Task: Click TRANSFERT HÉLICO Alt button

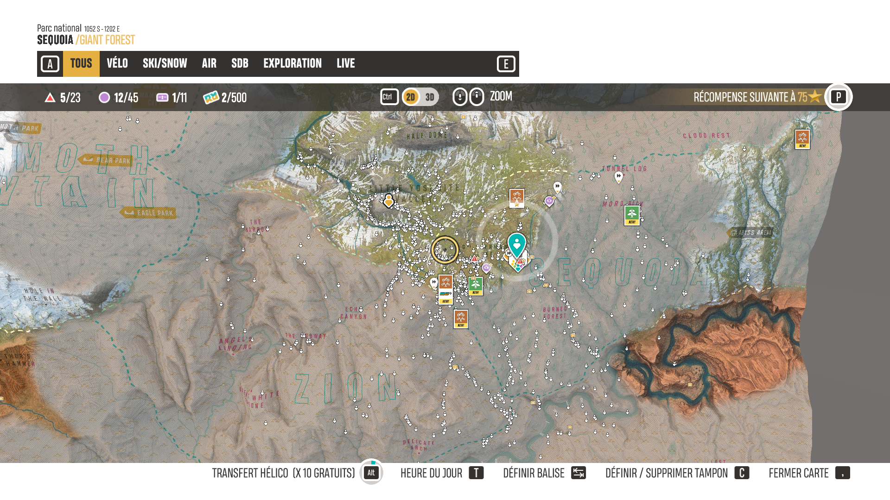Action: pyautogui.click(x=371, y=473)
